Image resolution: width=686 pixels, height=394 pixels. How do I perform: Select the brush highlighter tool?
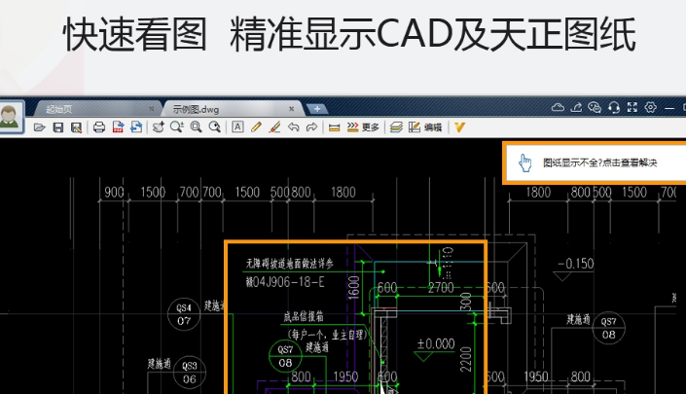(274, 127)
